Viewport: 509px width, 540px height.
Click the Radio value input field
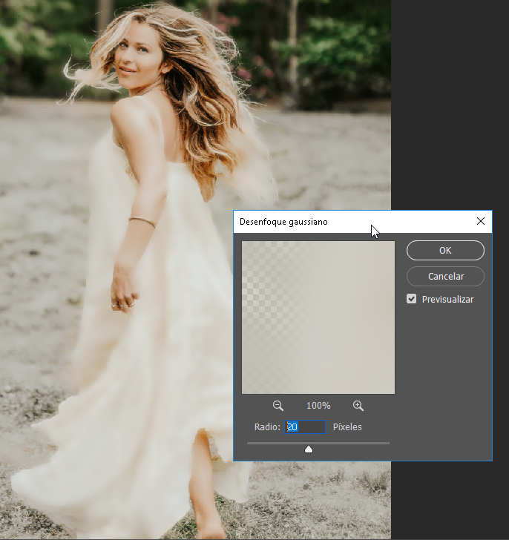coord(305,427)
